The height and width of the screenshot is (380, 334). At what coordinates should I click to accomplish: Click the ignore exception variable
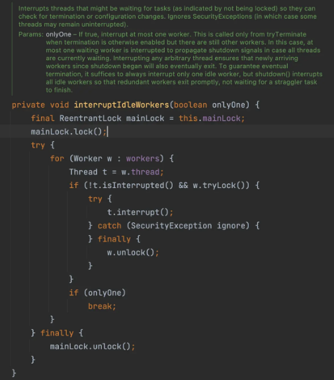(x=231, y=226)
